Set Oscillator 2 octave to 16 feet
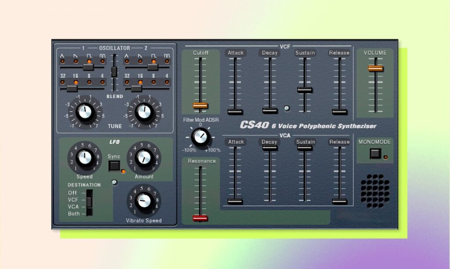 pyautogui.click(x=140, y=82)
